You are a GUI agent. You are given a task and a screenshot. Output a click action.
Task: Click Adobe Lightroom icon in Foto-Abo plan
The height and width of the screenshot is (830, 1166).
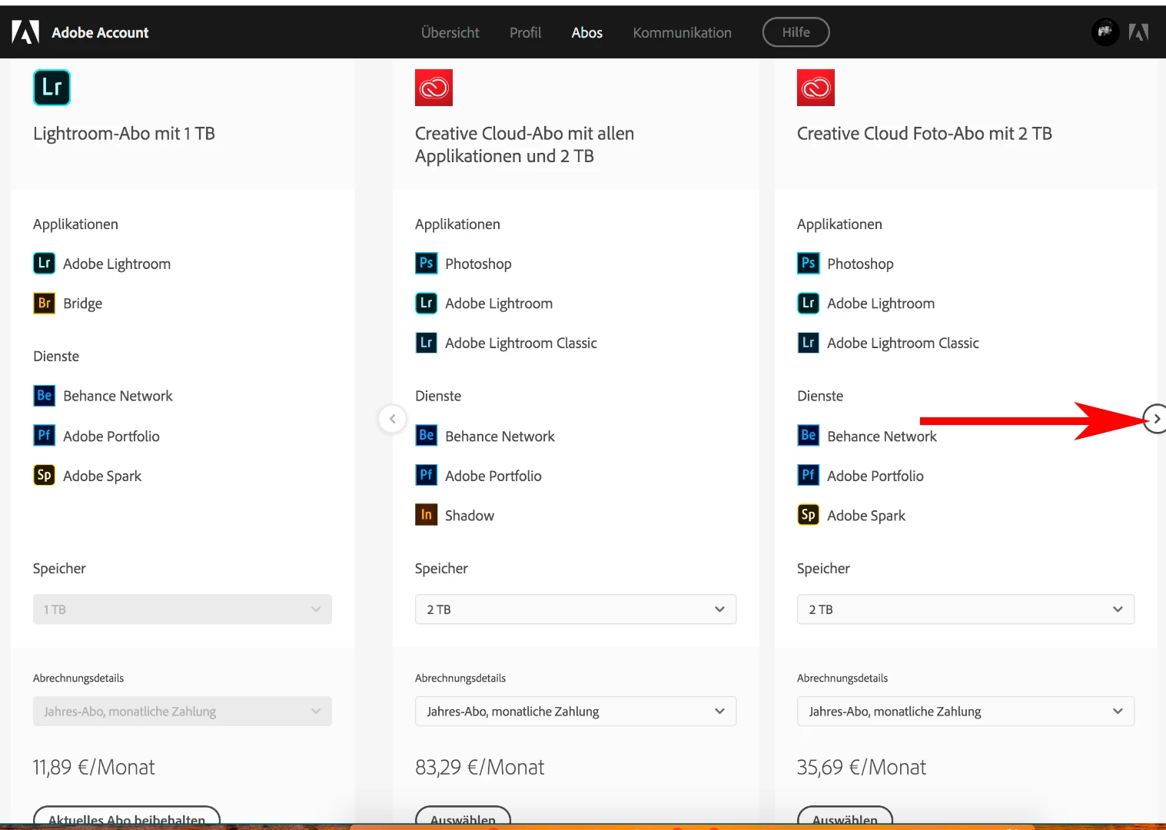pyautogui.click(x=809, y=303)
